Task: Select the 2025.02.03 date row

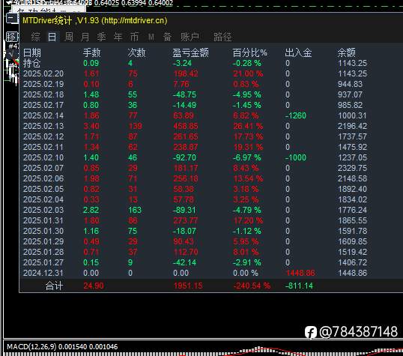Action: pos(43,210)
